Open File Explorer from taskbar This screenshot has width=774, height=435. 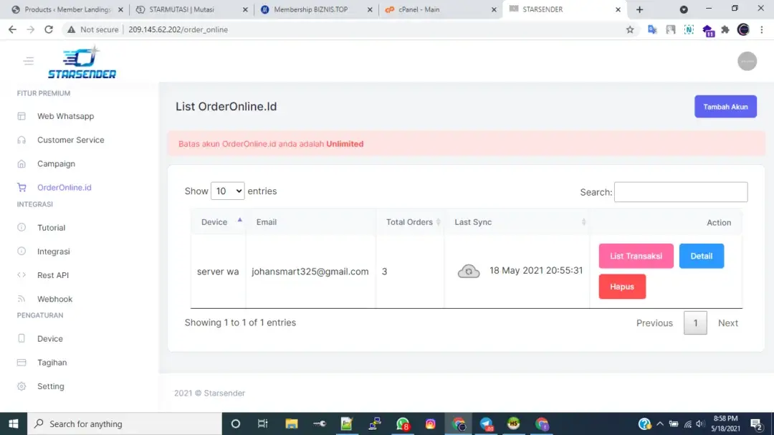(291, 424)
